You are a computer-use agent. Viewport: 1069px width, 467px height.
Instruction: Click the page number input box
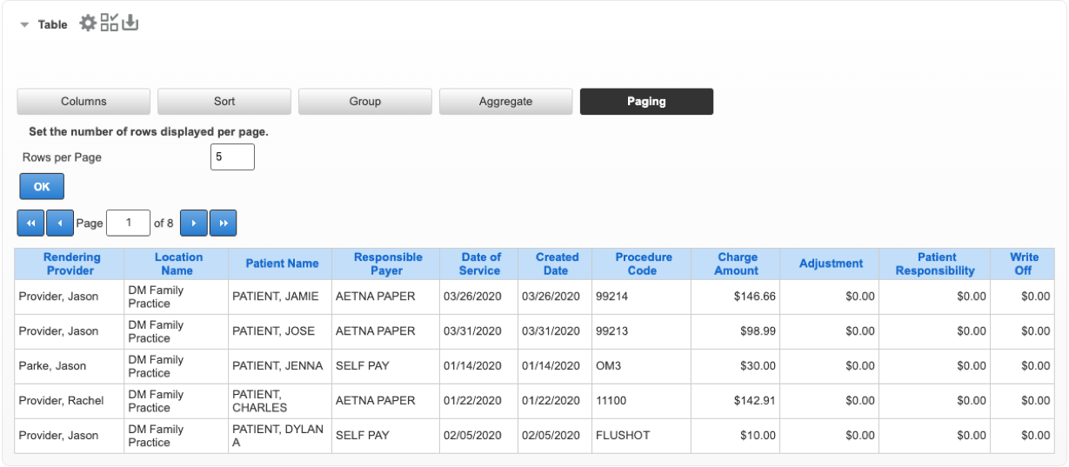(x=128, y=223)
